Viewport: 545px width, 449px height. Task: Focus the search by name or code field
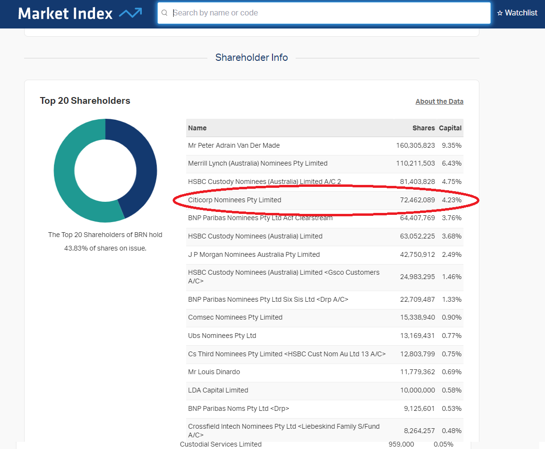(x=328, y=13)
